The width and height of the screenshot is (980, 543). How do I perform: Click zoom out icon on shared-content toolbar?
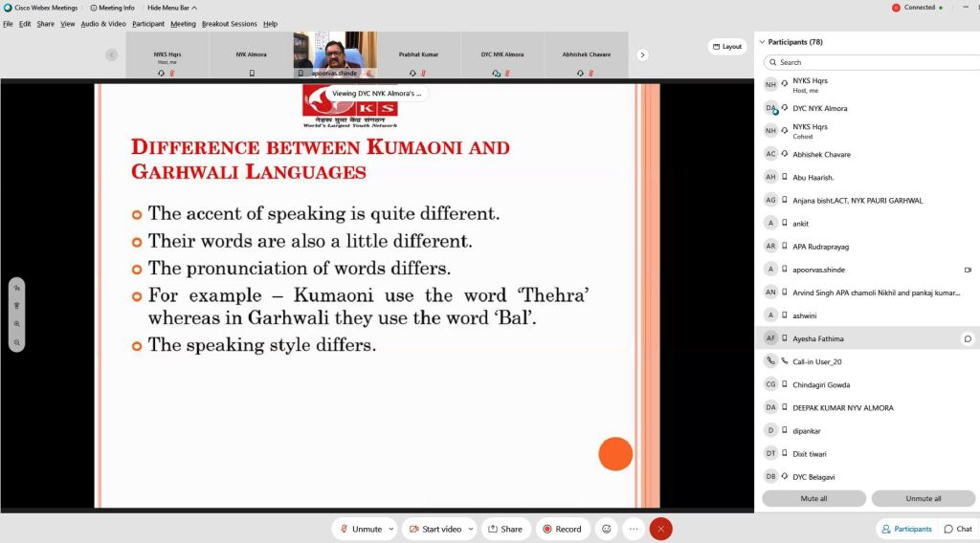tap(17, 342)
